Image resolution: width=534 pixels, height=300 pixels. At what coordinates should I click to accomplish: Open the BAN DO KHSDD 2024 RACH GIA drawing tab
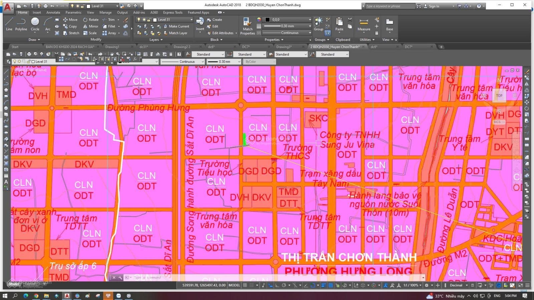(70, 47)
